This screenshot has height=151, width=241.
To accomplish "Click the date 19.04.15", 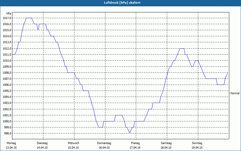I will 197,148.
